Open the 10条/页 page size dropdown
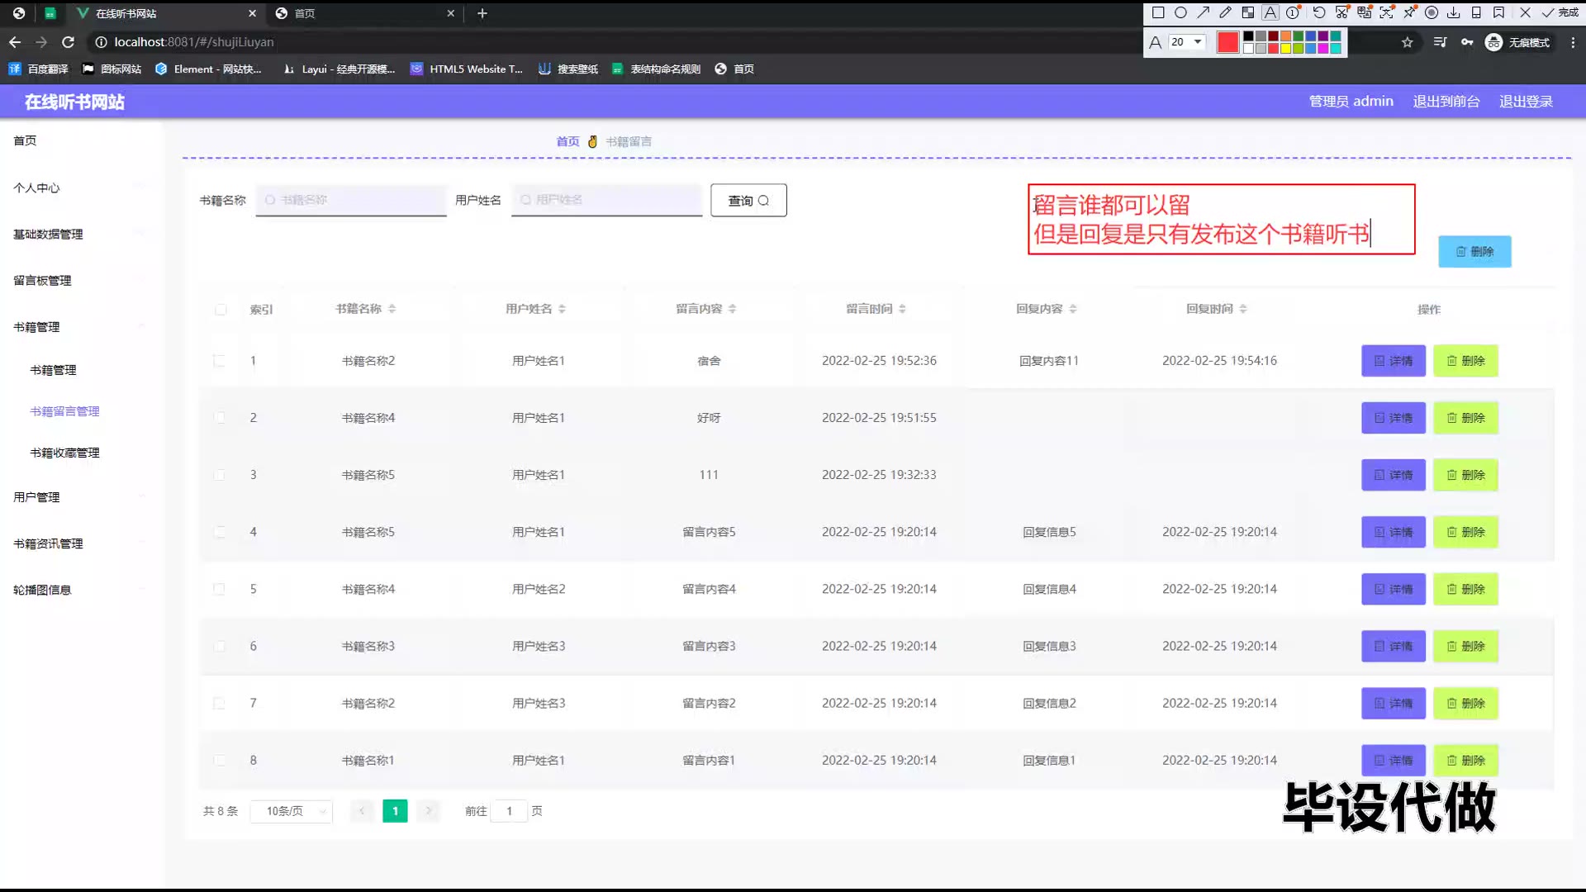 point(291,811)
